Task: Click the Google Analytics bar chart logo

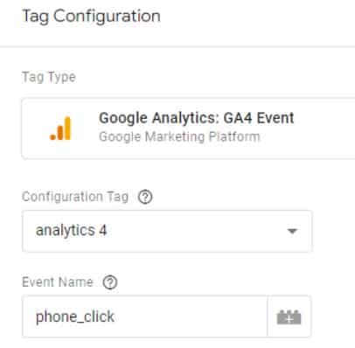Action: tap(60, 129)
